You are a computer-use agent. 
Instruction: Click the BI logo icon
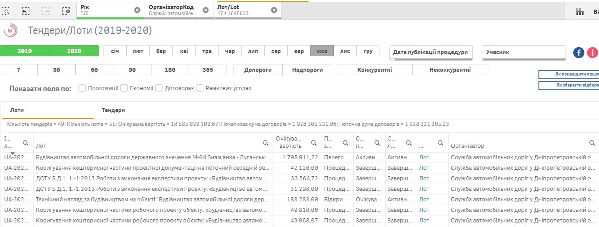10,31
